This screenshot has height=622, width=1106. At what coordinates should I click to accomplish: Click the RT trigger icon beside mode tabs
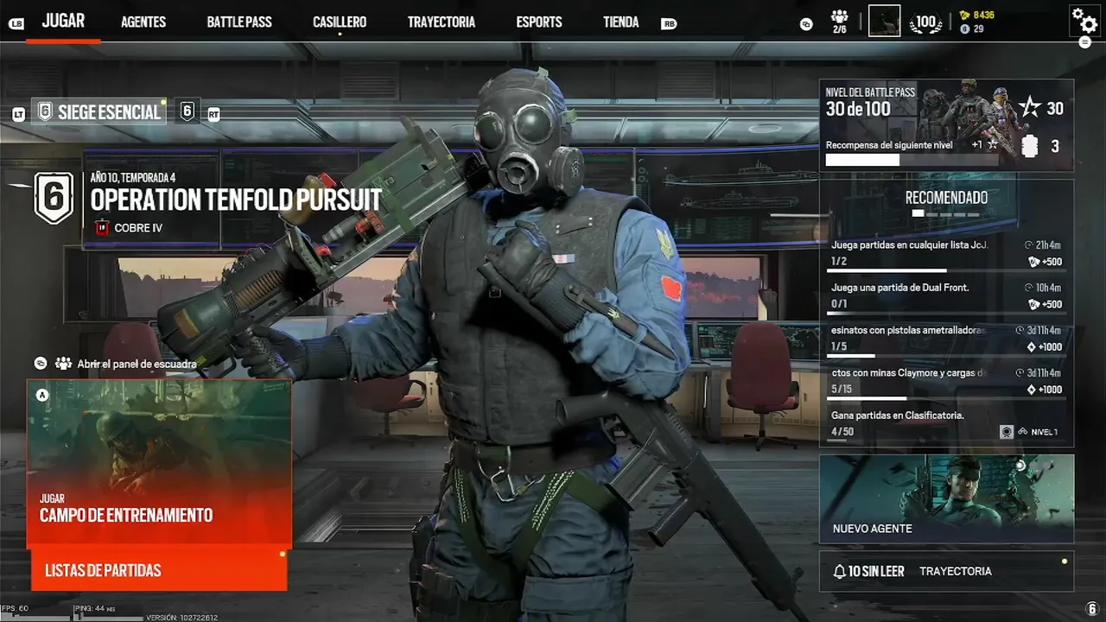[x=213, y=114]
